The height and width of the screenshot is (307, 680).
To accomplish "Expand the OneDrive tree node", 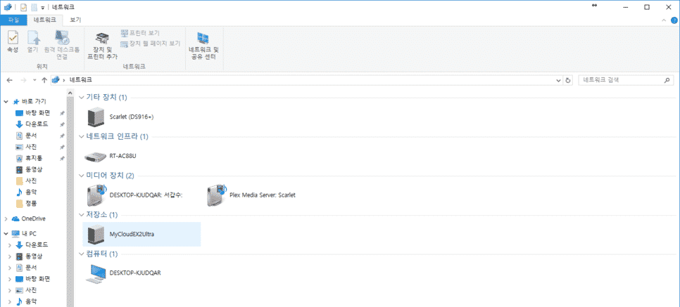I will coord(6,218).
